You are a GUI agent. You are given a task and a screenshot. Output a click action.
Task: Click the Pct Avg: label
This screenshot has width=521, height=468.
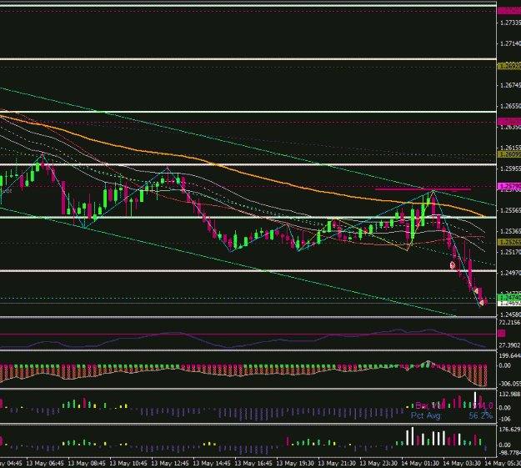(426, 415)
